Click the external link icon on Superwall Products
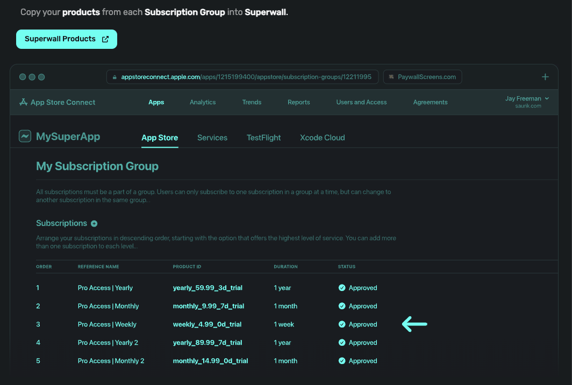The width and height of the screenshot is (572, 385). (105, 39)
